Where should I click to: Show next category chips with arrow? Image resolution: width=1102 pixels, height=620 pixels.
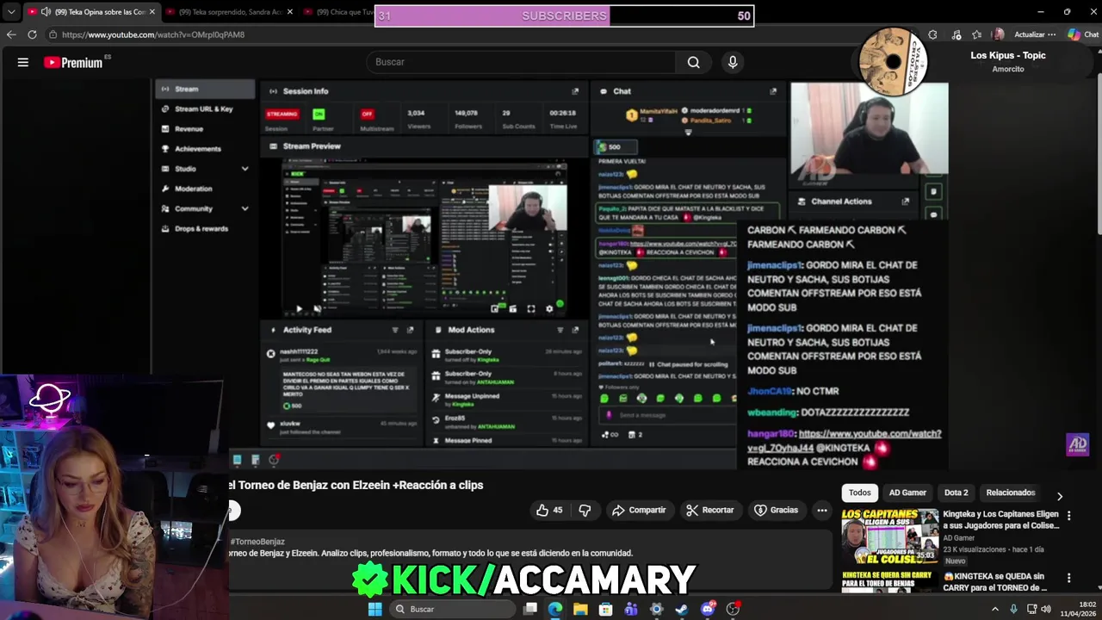[1060, 496]
